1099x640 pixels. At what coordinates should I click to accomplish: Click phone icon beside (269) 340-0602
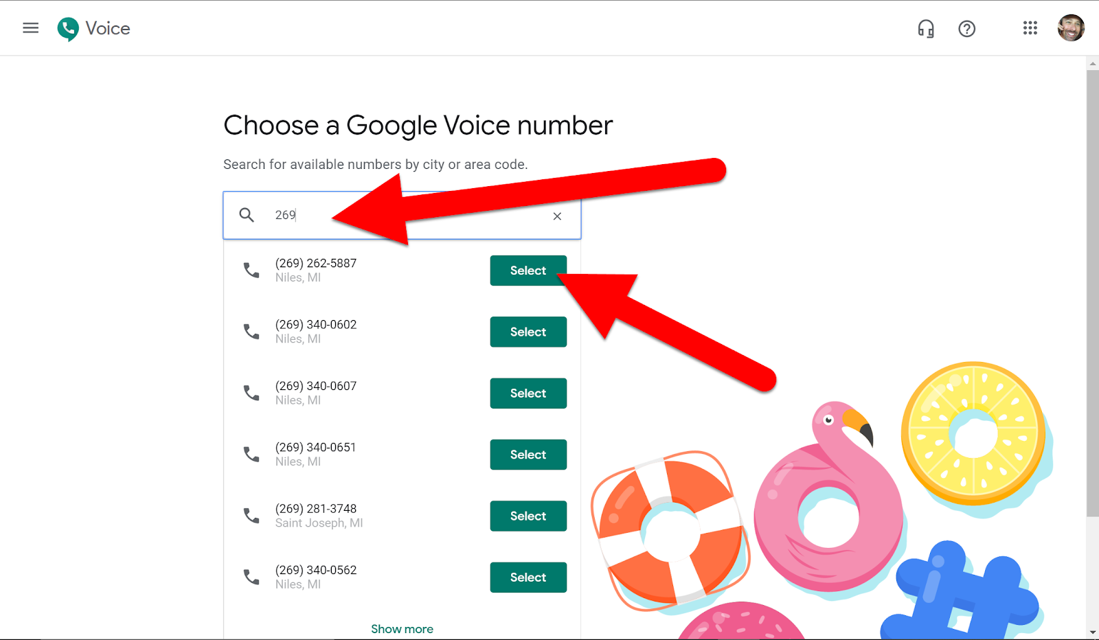251,332
